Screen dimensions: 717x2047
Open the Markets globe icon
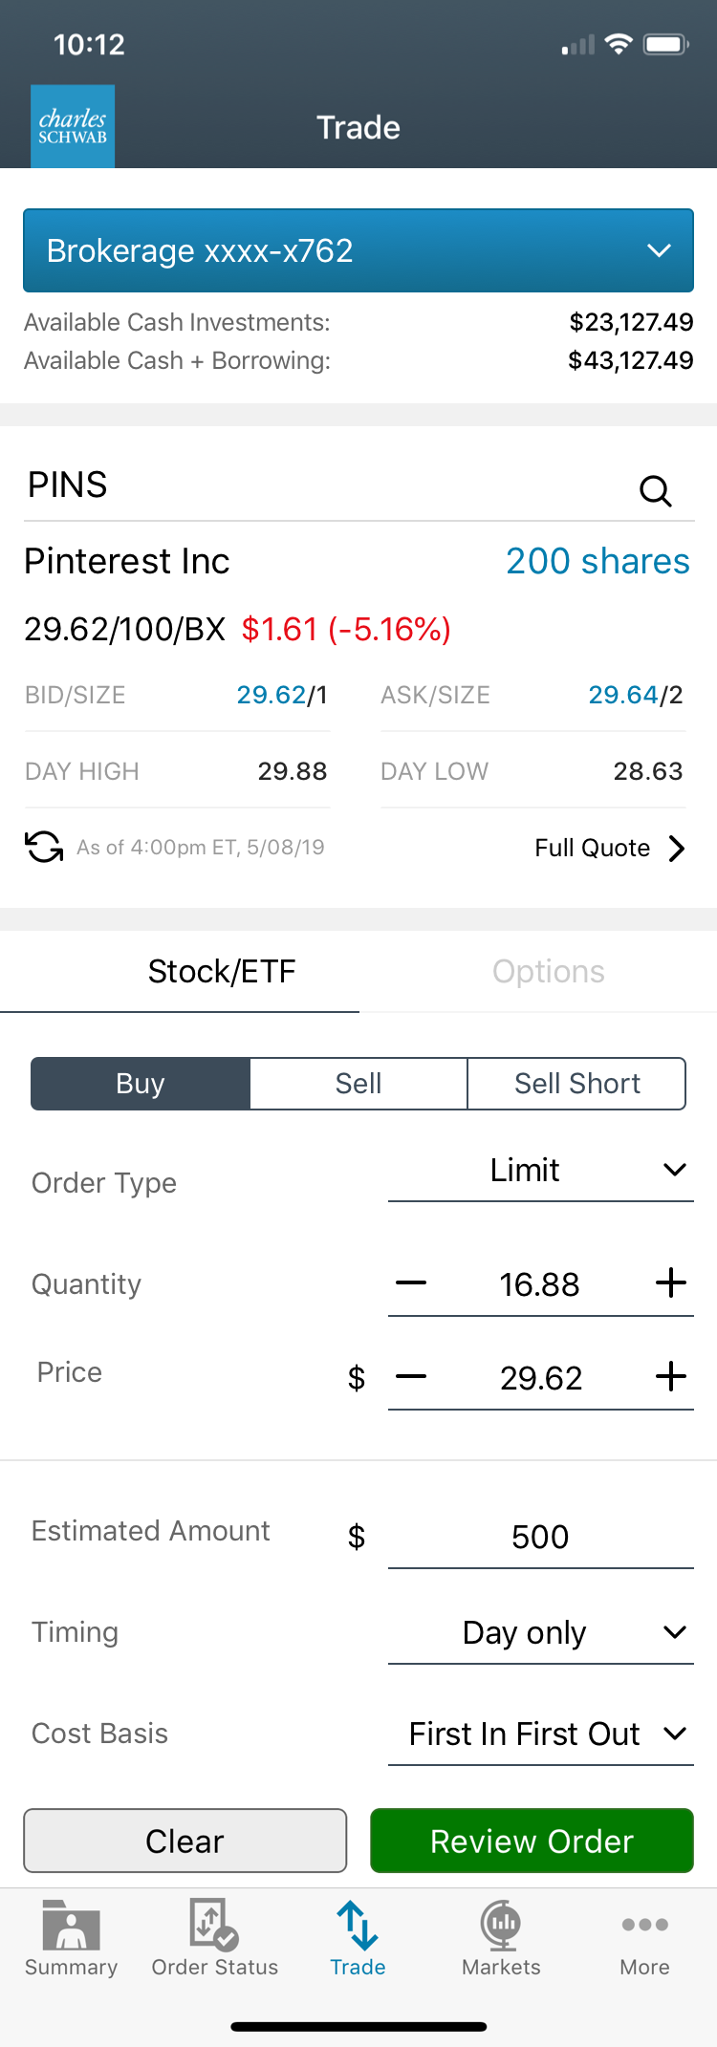point(501,1925)
